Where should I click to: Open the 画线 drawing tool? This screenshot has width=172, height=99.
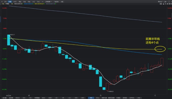click(160, 2)
